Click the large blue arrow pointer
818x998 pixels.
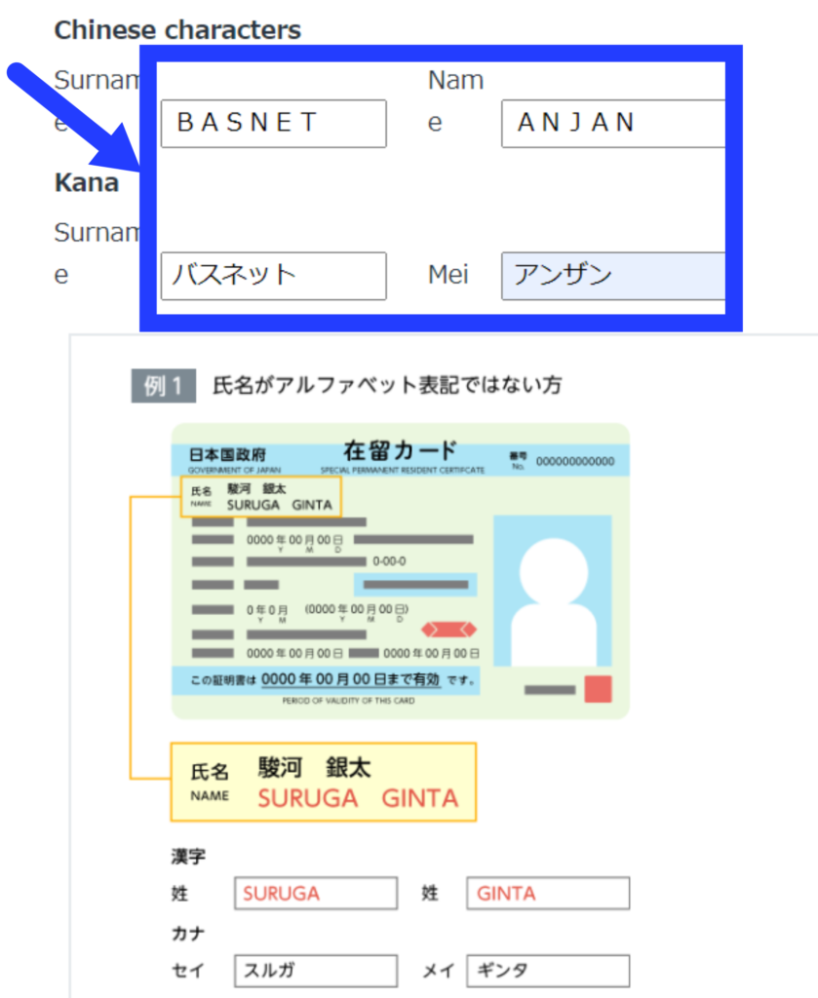[x=73, y=114]
